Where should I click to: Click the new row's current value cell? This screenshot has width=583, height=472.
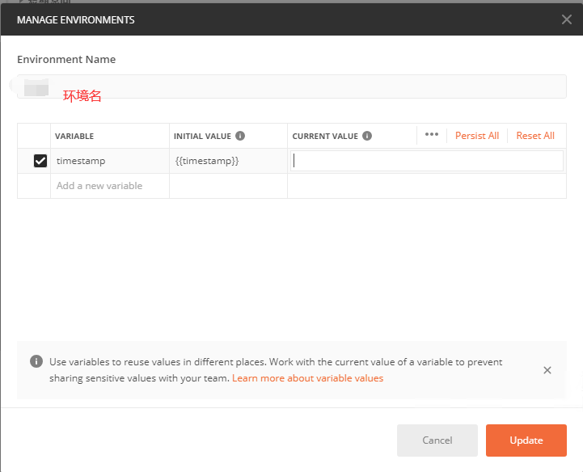click(x=427, y=186)
